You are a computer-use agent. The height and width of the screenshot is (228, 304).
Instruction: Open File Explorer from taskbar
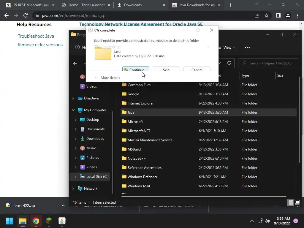[23, 221]
